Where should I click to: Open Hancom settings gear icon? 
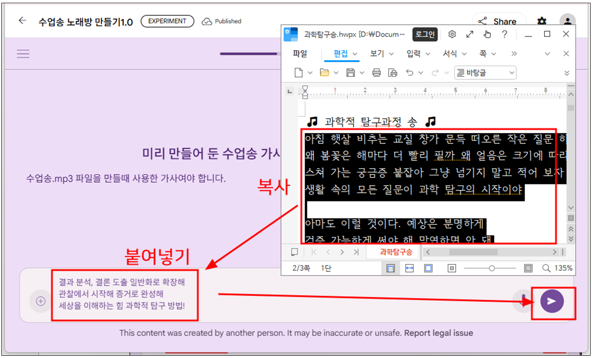(452, 35)
